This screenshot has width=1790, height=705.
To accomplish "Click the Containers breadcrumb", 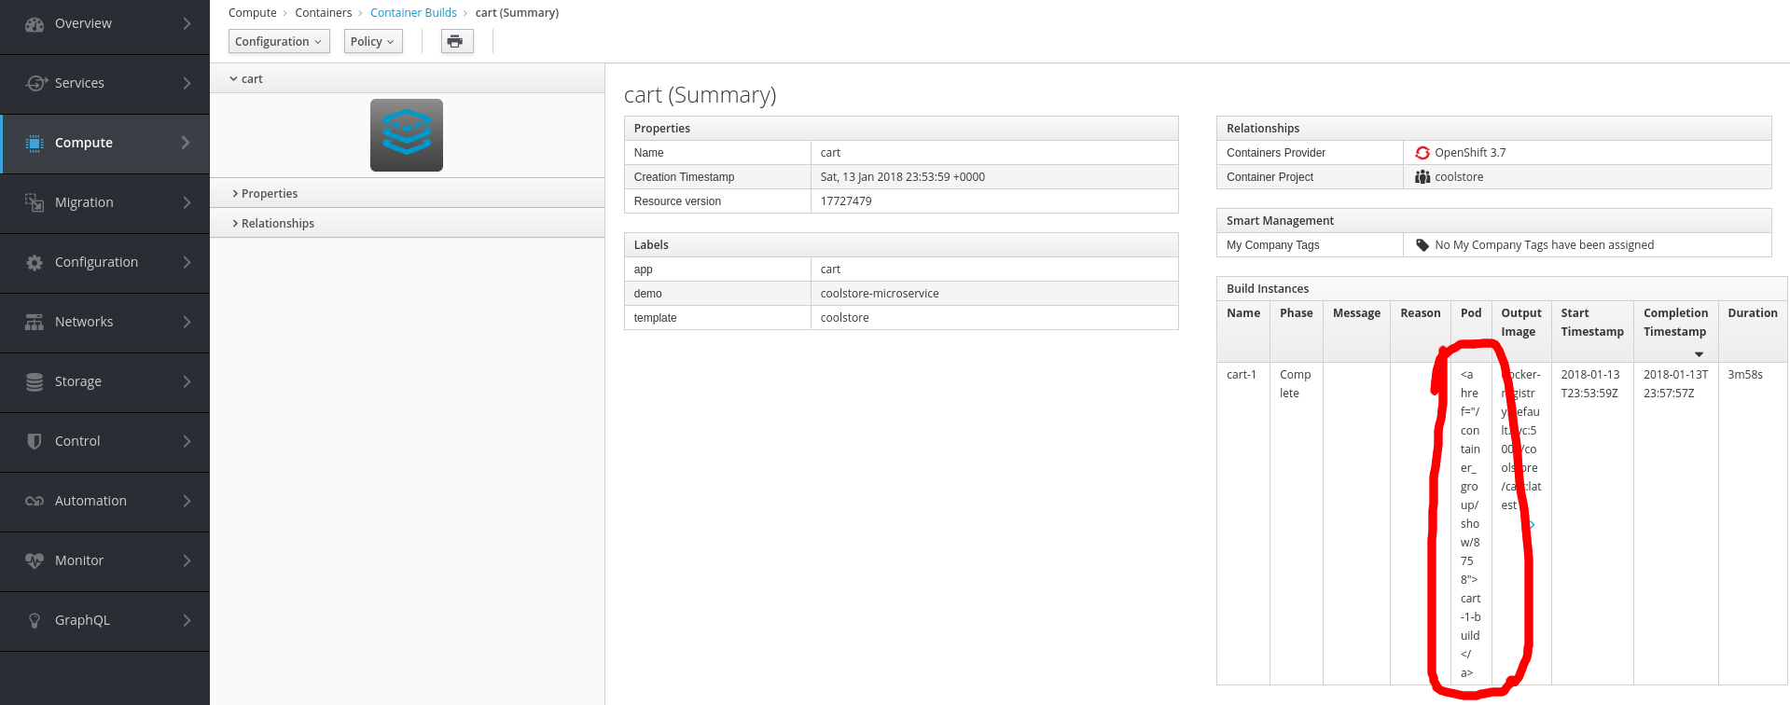I will pos(323,13).
